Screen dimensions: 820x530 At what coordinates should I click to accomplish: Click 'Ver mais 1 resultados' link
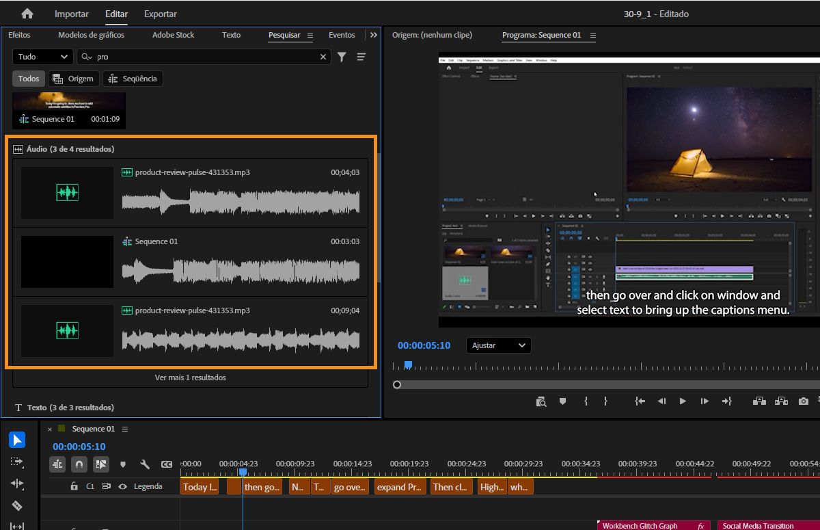190,377
